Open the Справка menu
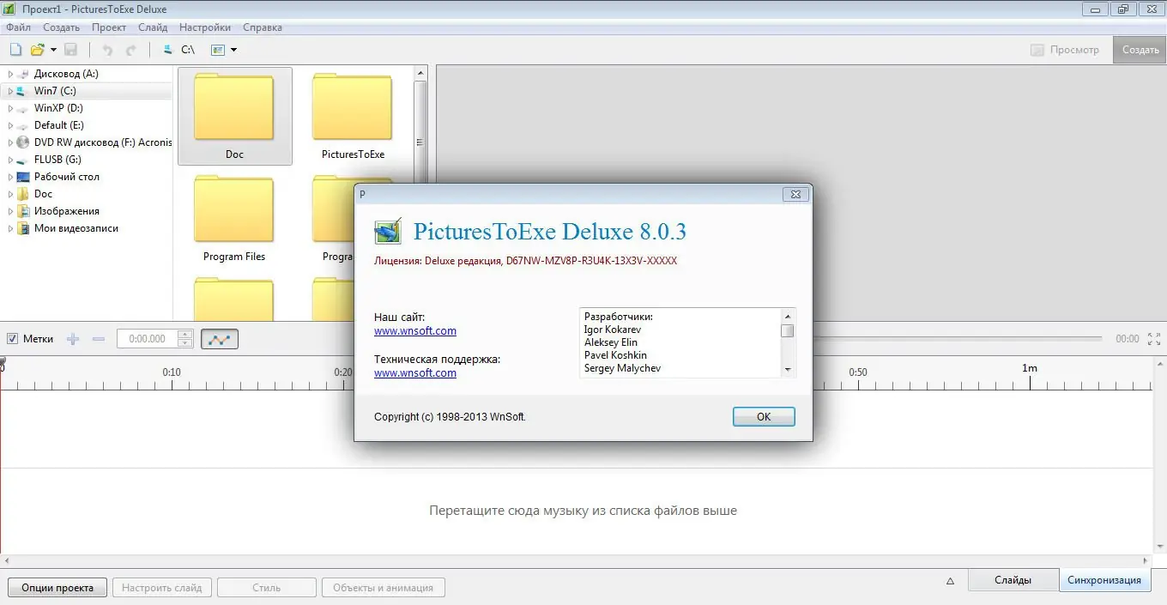 click(x=263, y=27)
